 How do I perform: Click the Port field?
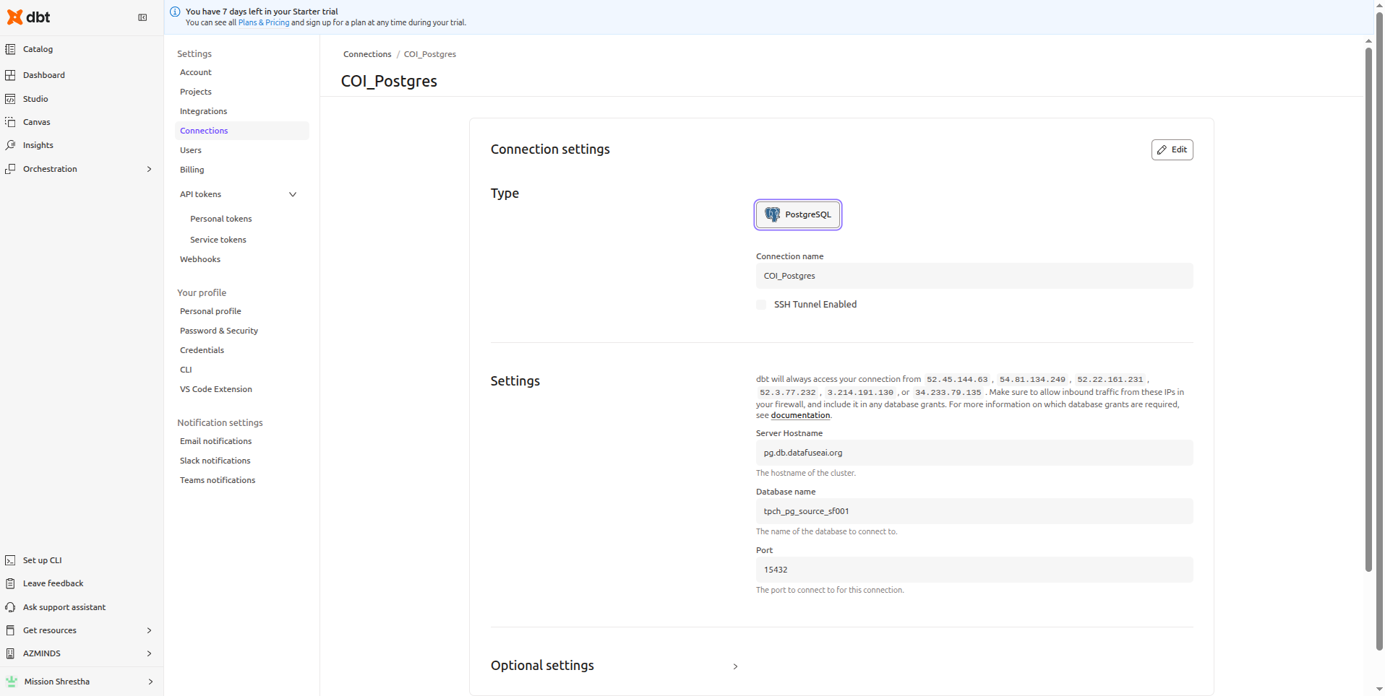pyautogui.click(x=974, y=570)
